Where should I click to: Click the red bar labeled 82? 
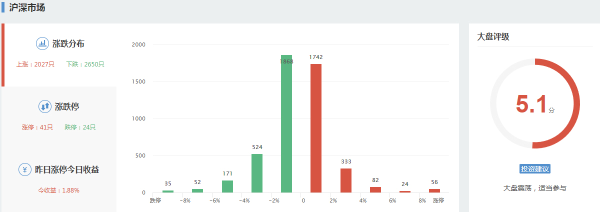tap(375, 189)
